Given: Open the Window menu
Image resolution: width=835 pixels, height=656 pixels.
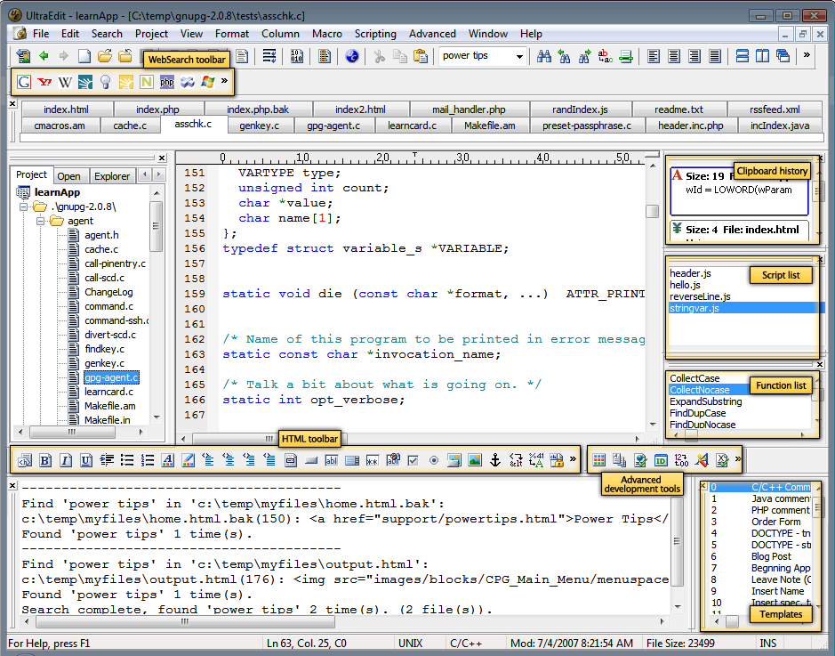Looking at the screenshot, I should point(488,34).
